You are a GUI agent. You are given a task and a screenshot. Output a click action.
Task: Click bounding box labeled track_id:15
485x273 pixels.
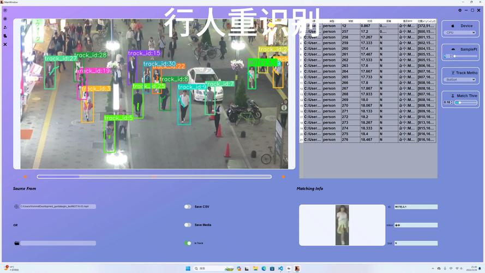click(133, 70)
